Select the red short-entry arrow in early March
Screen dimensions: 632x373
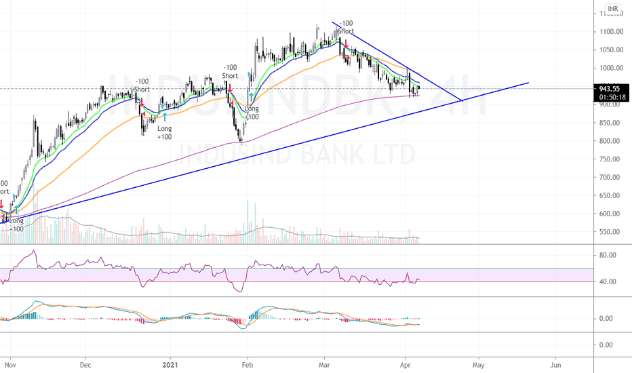[345, 44]
